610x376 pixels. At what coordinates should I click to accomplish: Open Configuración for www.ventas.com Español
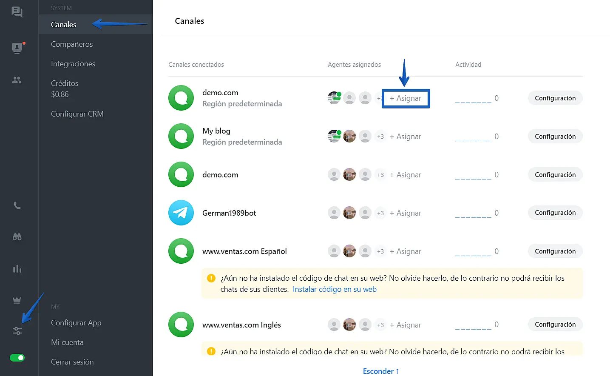pyautogui.click(x=555, y=251)
